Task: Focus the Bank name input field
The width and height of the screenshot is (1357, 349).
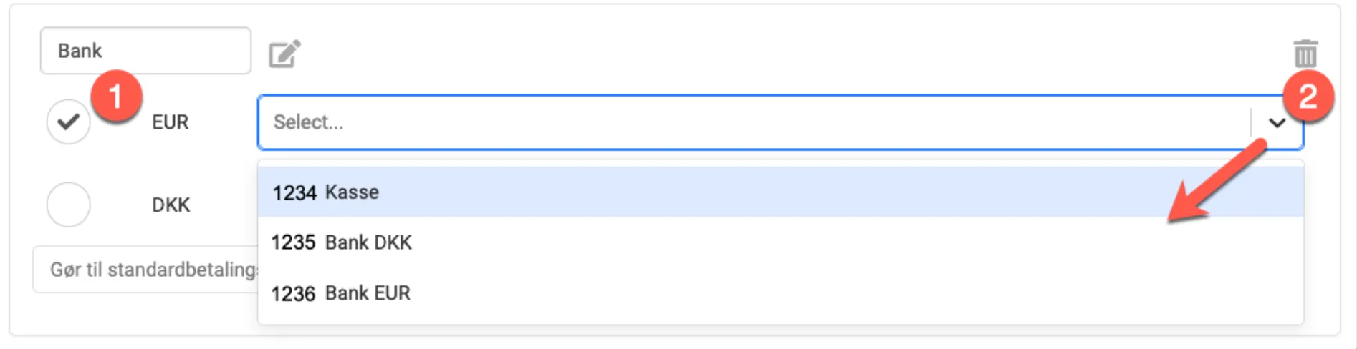Action: 145,51
